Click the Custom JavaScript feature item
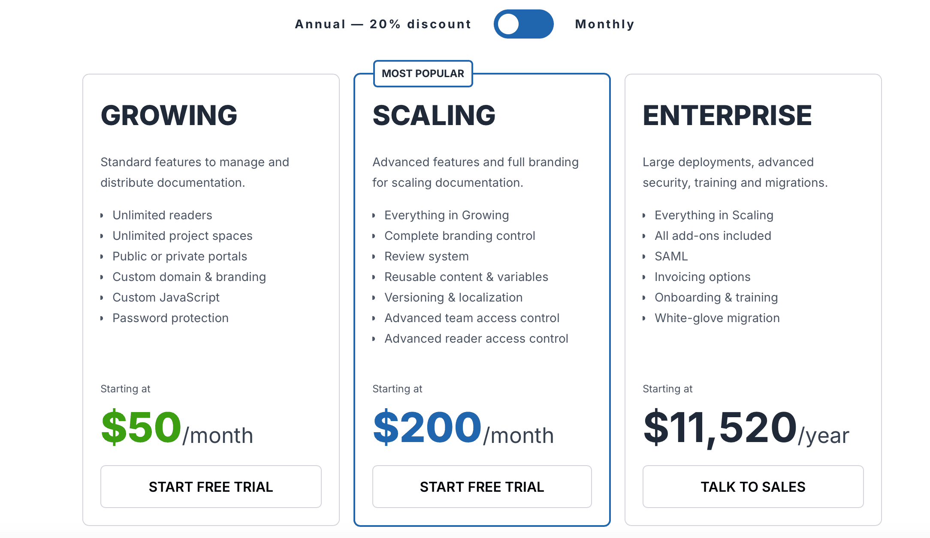Screen dimensions: 930x538 [166, 297]
